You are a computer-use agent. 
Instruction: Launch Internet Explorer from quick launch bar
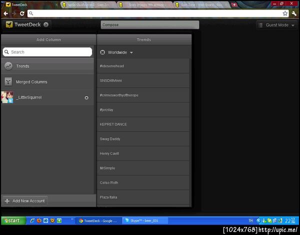tap(32, 220)
